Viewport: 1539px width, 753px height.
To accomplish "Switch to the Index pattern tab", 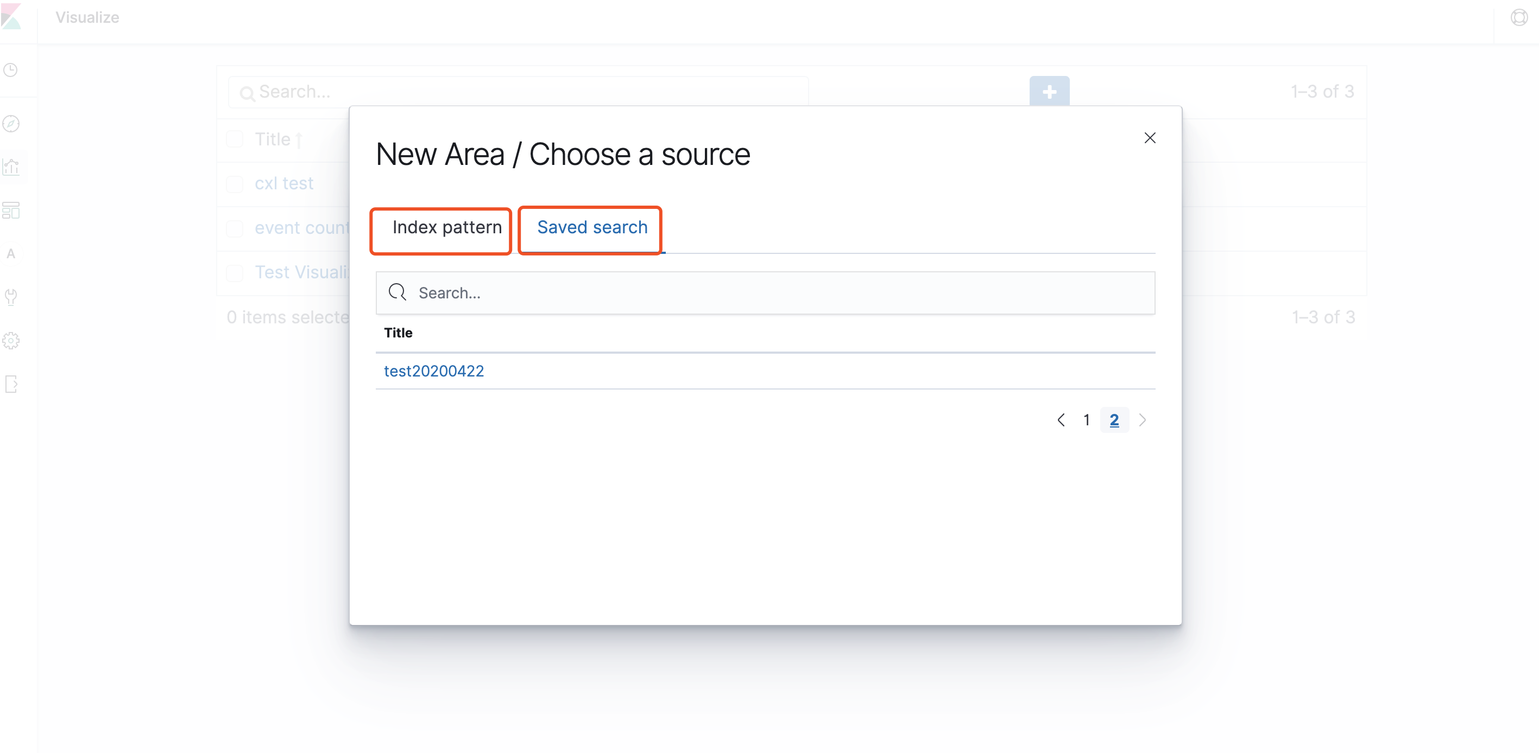I will (447, 227).
